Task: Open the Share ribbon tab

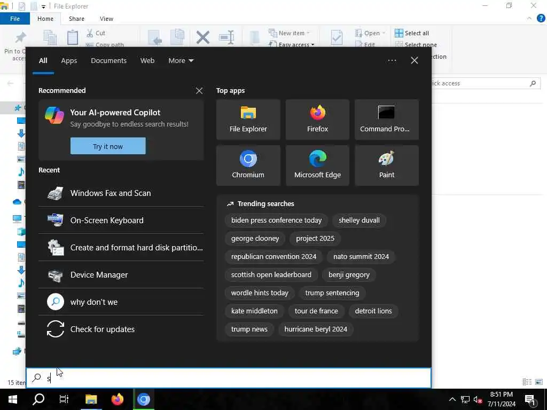Action: [76, 19]
